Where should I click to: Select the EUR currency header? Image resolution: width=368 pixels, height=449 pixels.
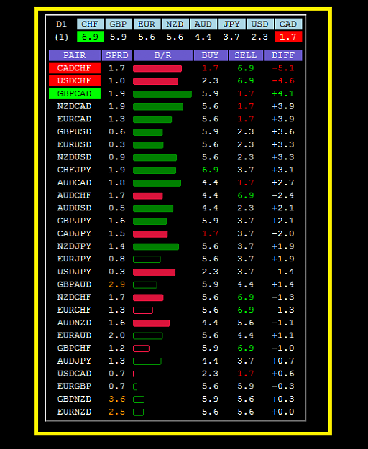point(147,24)
